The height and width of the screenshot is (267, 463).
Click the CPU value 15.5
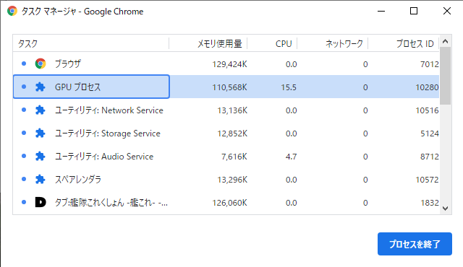point(289,87)
